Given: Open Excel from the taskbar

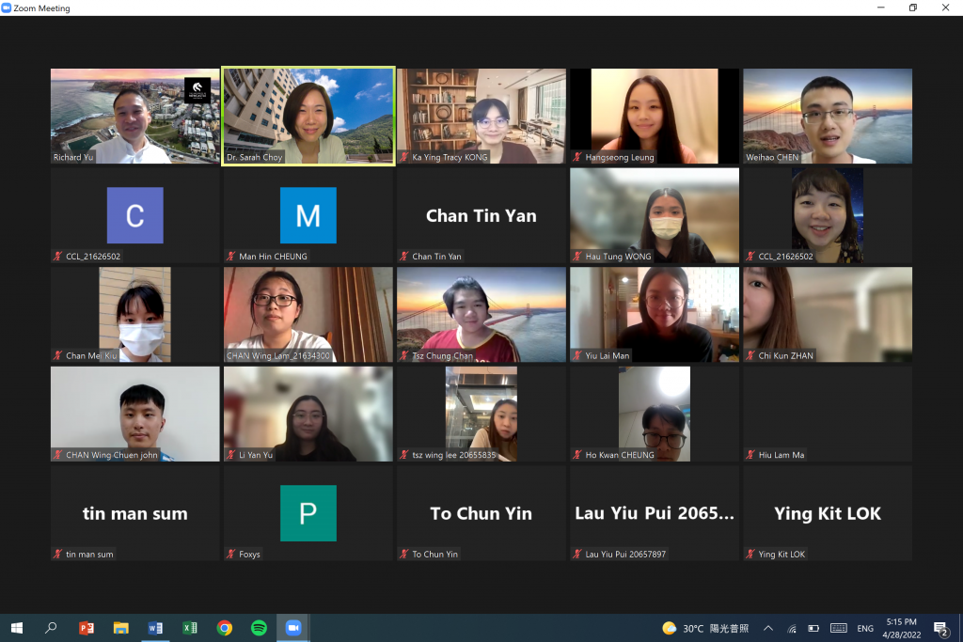Looking at the screenshot, I should pyautogui.click(x=190, y=628).
